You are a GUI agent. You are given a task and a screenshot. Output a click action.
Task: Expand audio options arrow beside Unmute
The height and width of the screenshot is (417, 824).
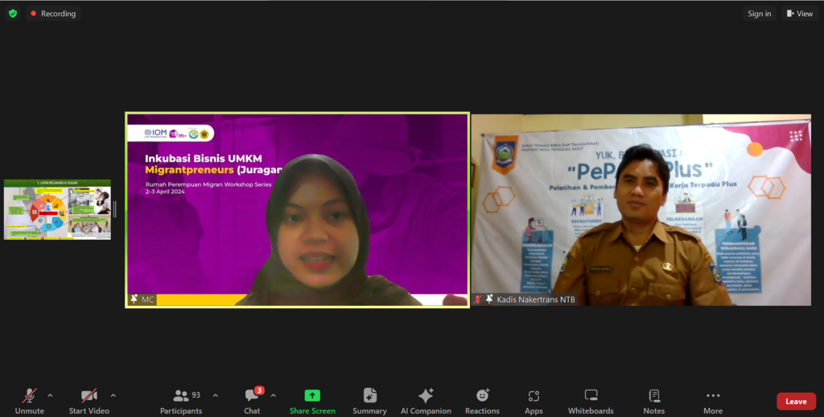[x=50, y=395]
